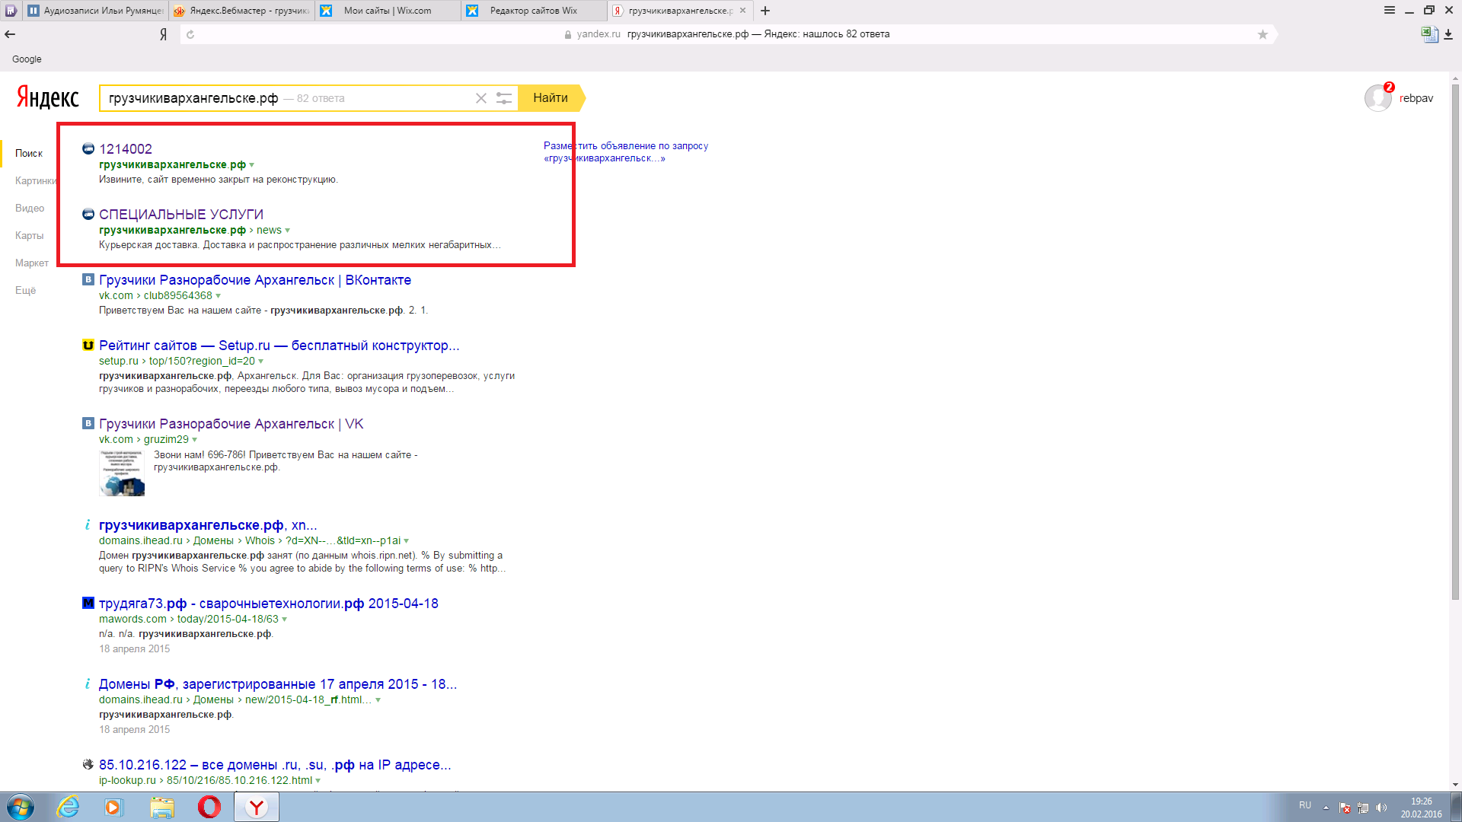Open Грузчики Разнорабочие Архангельск | ВКонтакте result

255,280
